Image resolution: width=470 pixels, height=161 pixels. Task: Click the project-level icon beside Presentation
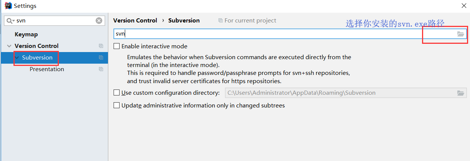click(x=101, y=69)
